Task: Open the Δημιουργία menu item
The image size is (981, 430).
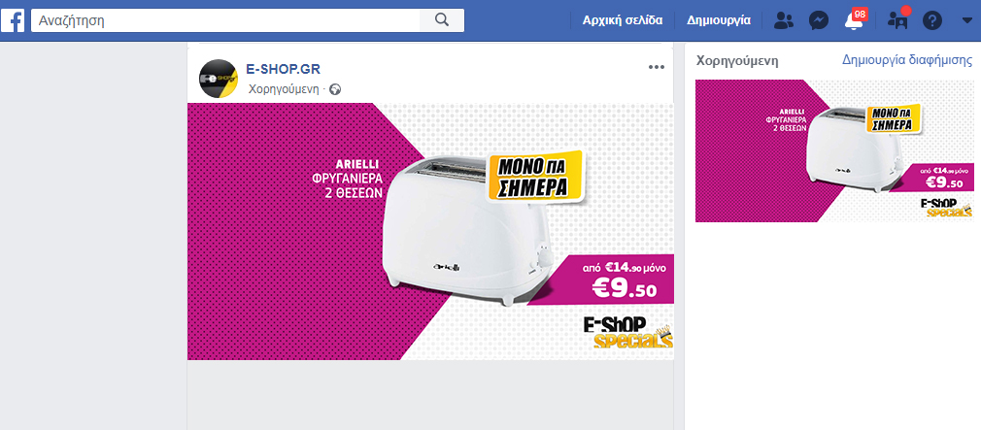Action: (719, 20)
